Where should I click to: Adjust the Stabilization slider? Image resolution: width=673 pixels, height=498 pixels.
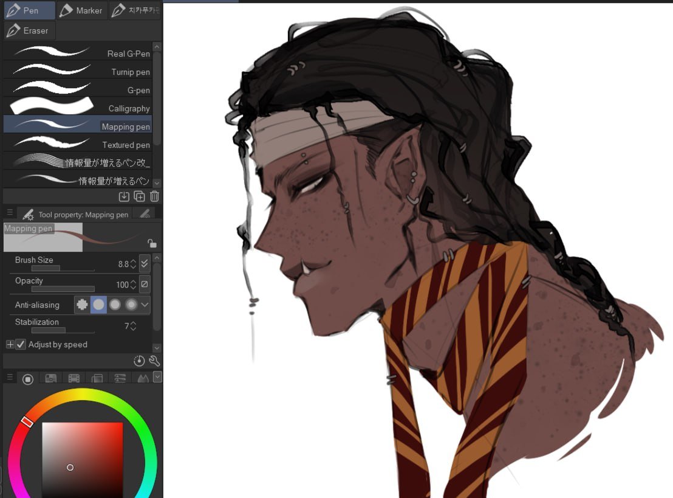(63, 330)
